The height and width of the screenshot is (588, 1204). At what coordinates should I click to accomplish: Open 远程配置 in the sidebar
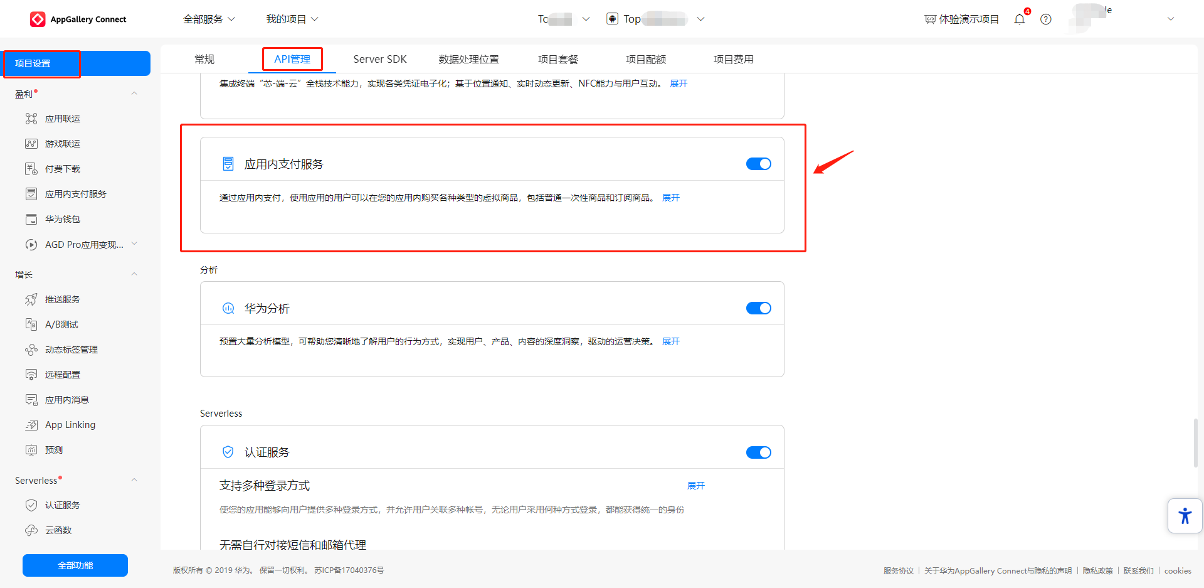coord(63,375)
